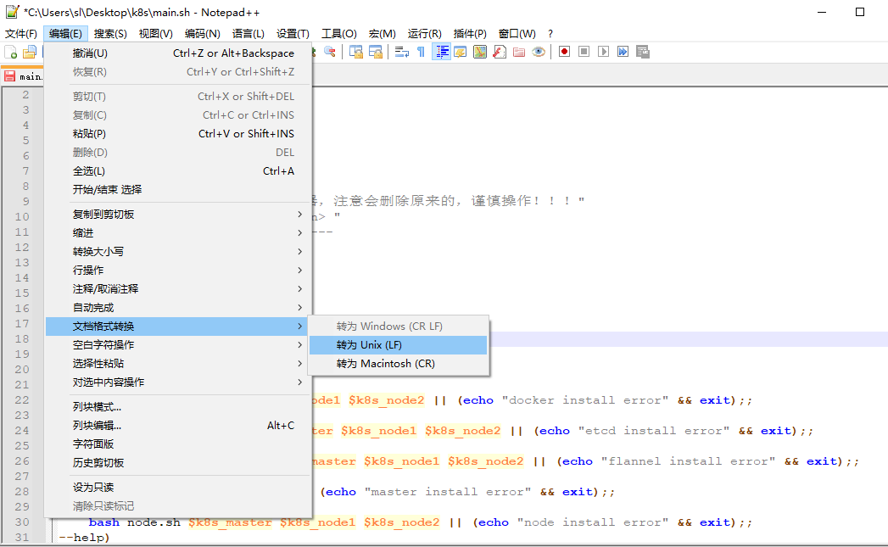Expand the 复制到剪切板 submenu
The height and width of the screenshot is (547, 888).
178,214
